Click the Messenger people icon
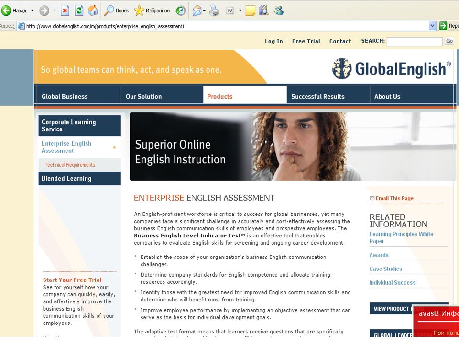The width and height of the screenshot is (459, 344). [x=279, y=11]
